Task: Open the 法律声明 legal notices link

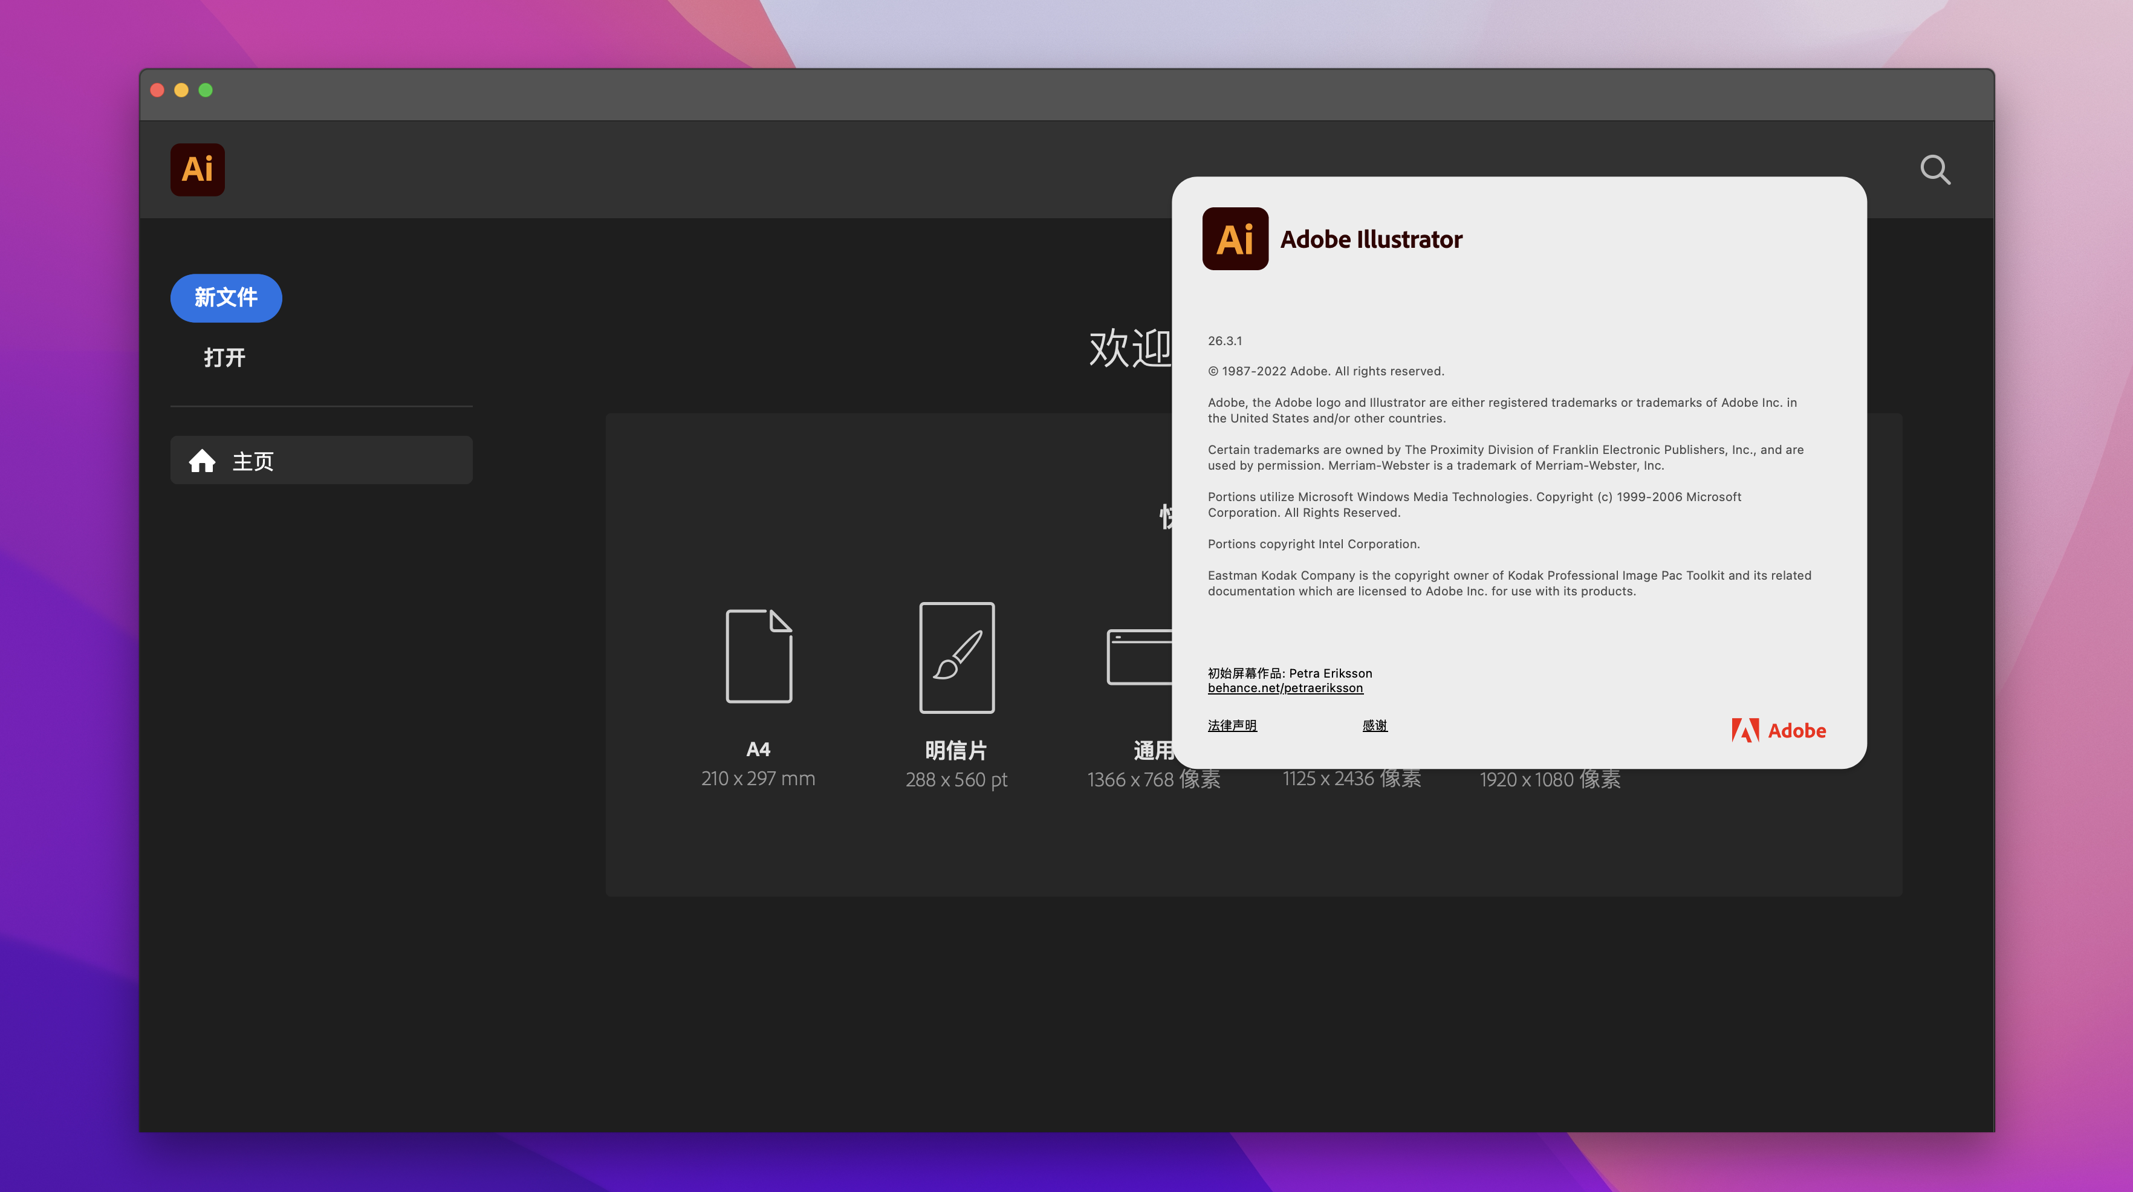Action: pos(1232,725)
